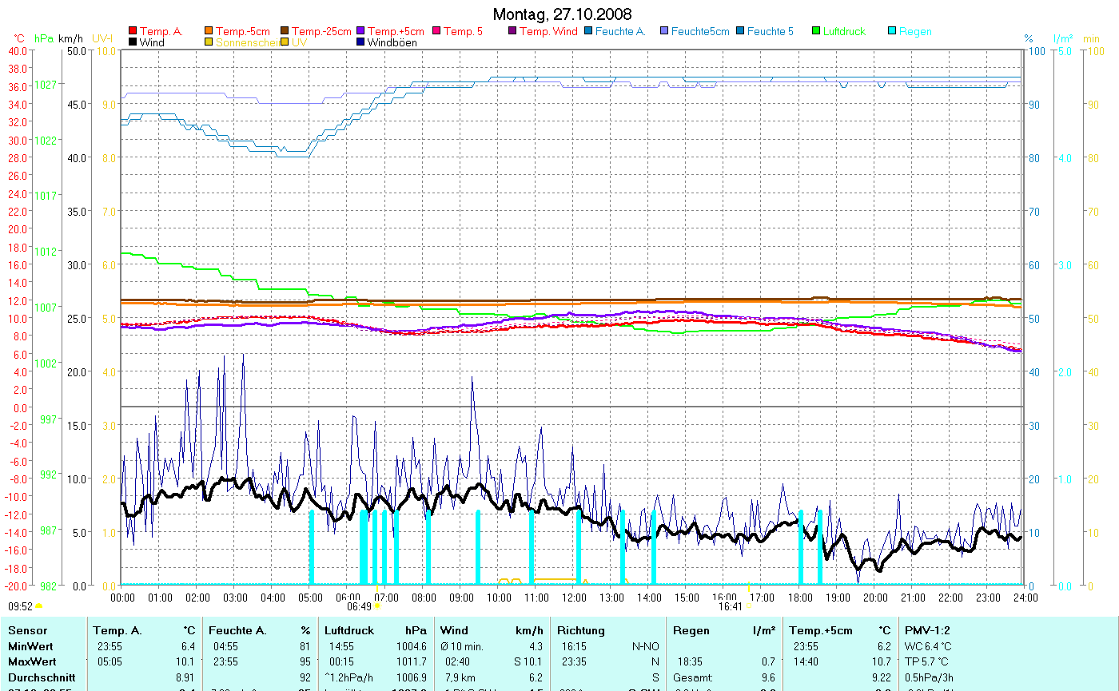Click the cyan Regen legend square
The image size is (1119, 691).
893,31
